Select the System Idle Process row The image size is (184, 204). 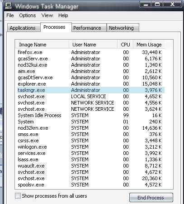point(91,115)
